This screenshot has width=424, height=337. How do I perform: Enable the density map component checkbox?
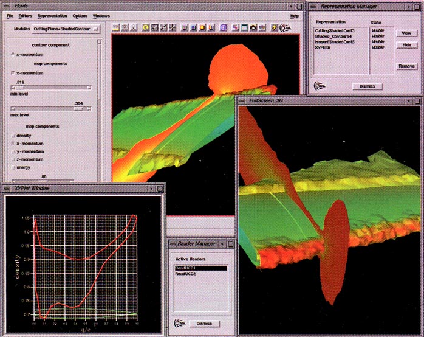coord(13,136)
